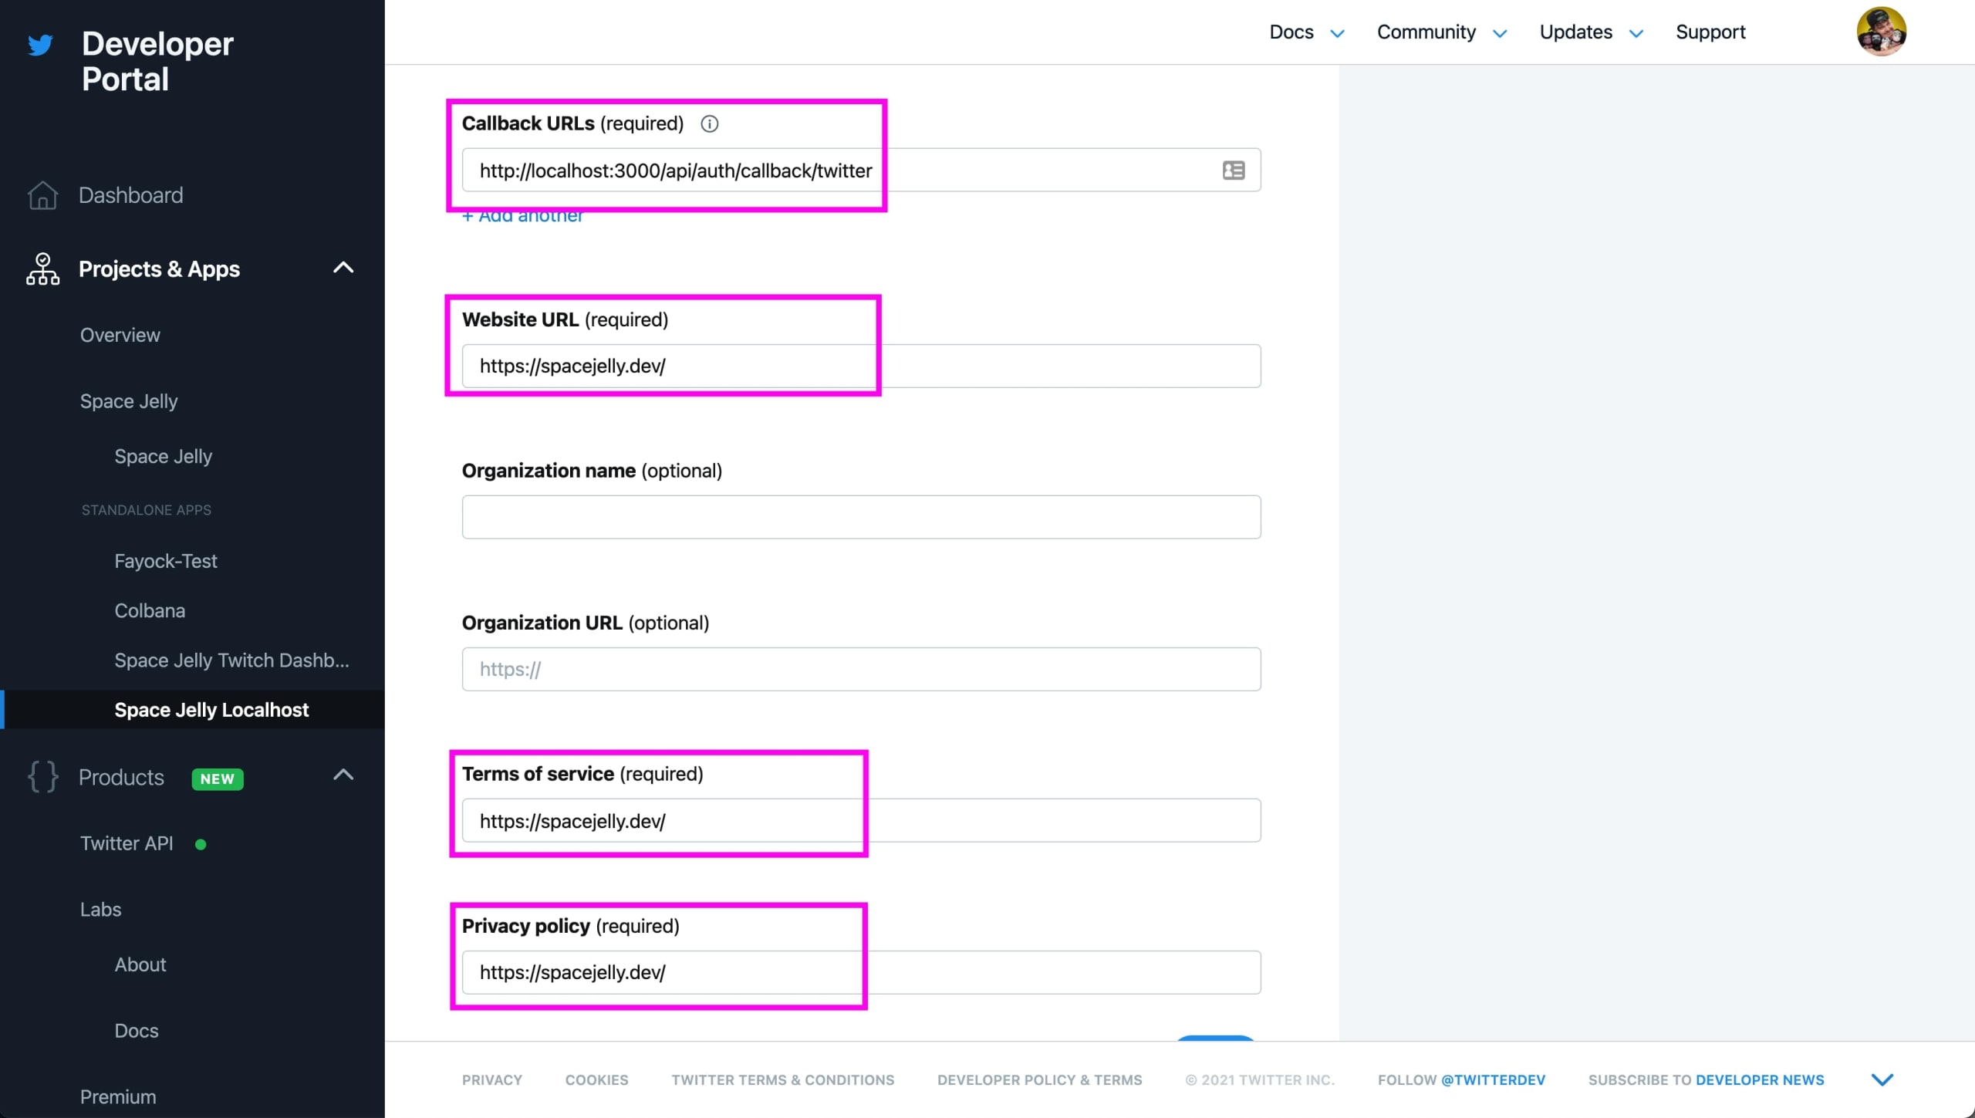Open Premium in sidebar
Viewport: 1975px width, 1118px height.
coord(117,1096)
